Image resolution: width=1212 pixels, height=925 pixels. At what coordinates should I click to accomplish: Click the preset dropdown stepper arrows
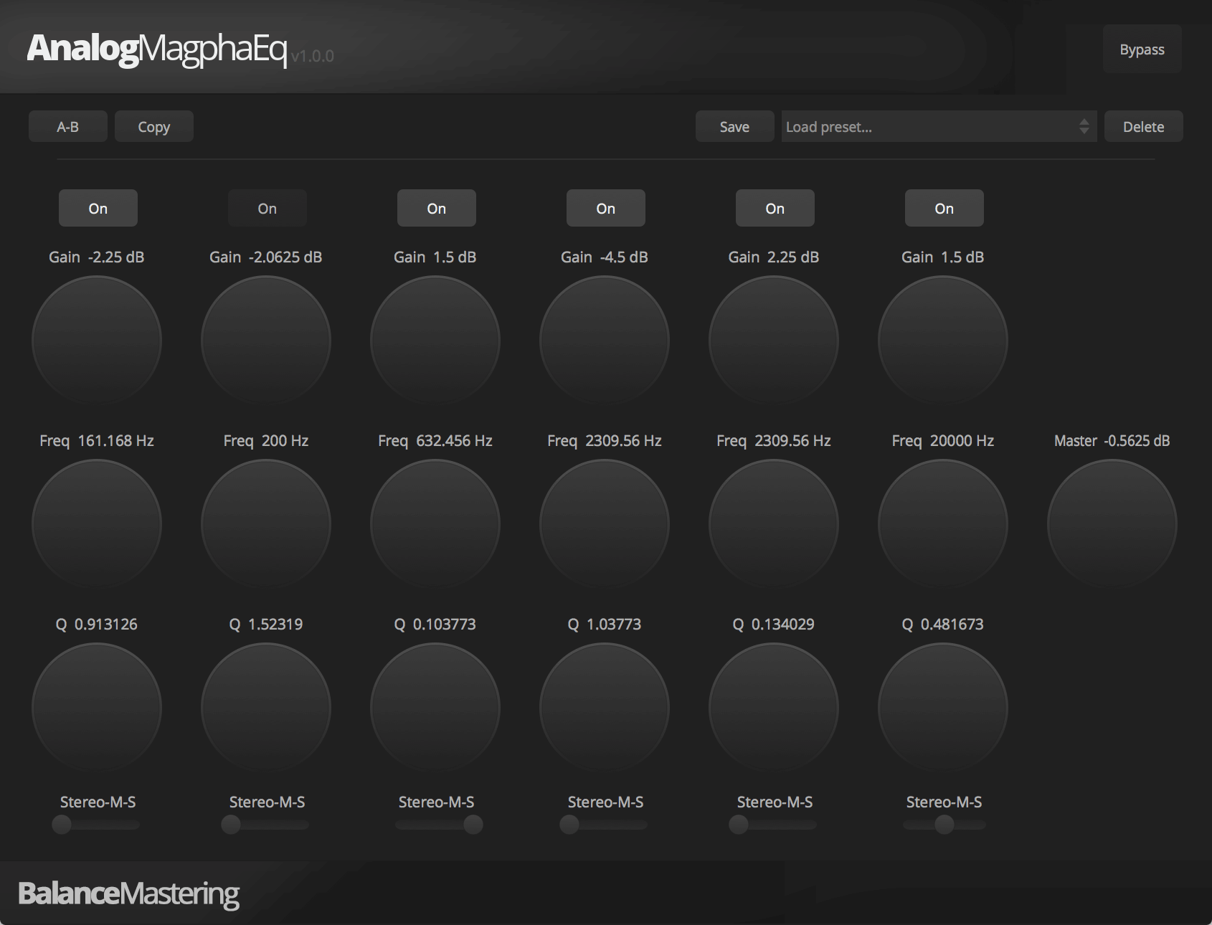point(1084,126)
